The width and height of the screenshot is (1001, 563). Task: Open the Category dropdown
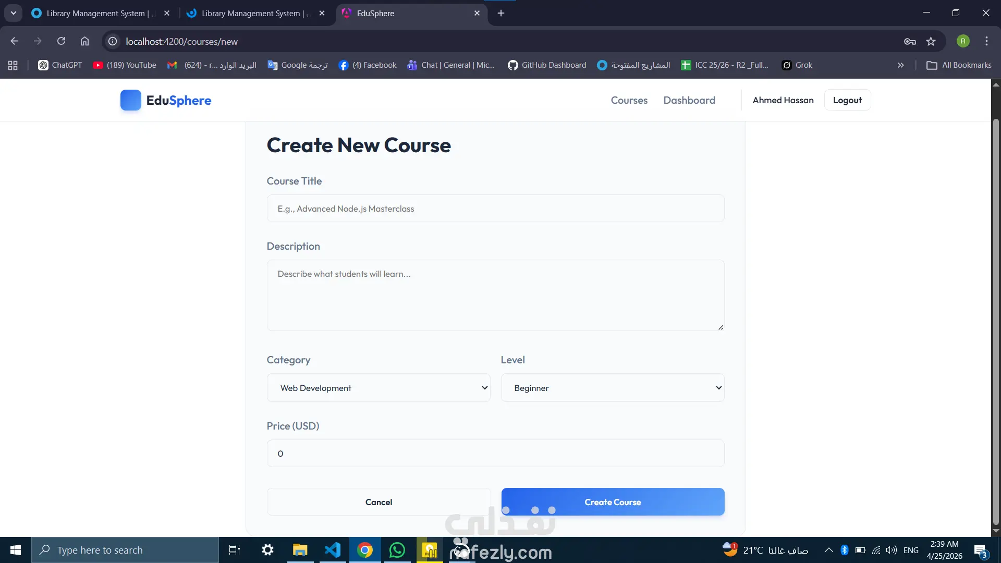[x=379, y=388]
